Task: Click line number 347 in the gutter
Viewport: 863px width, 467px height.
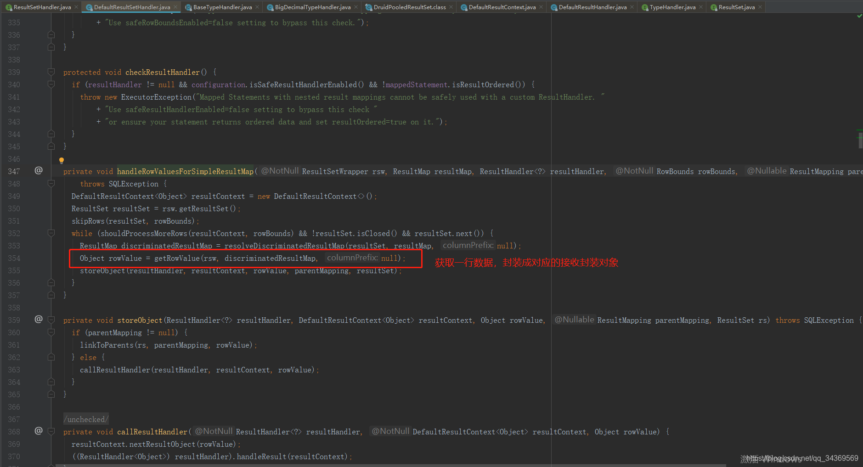Action: (14, 171)
